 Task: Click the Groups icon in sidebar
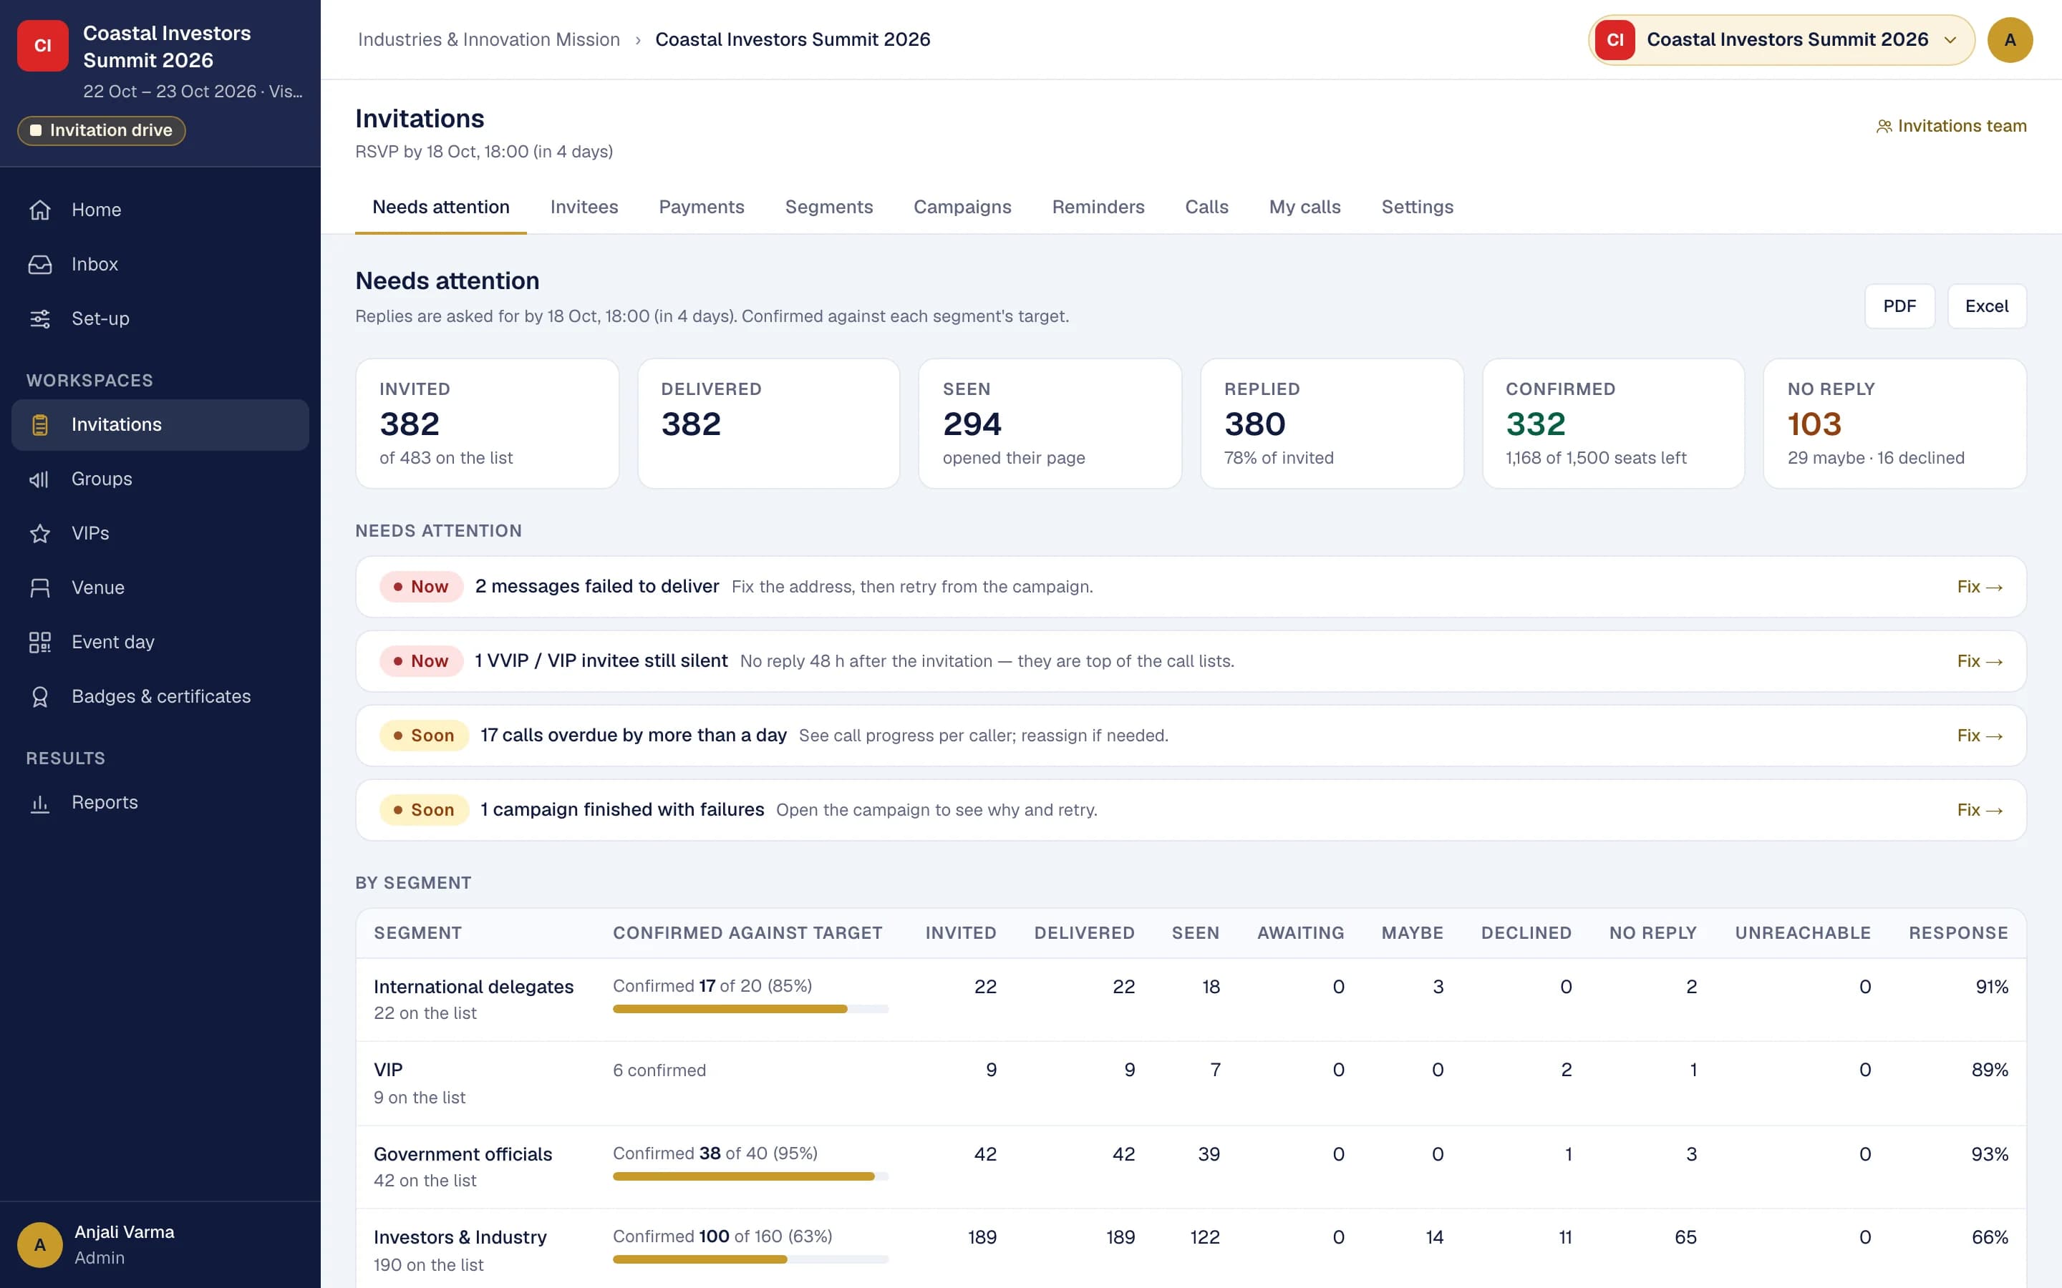pos(40,479)
